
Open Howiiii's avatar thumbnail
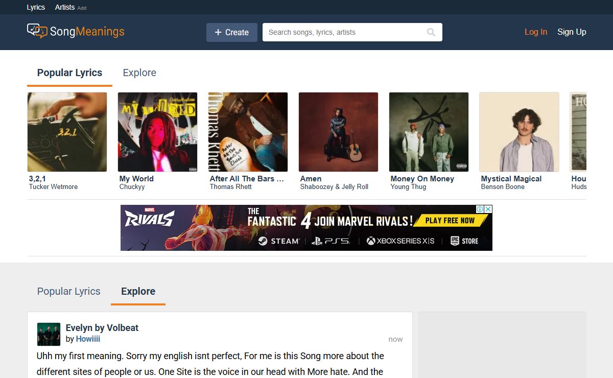pyautogui.click(x=49, y=334)
